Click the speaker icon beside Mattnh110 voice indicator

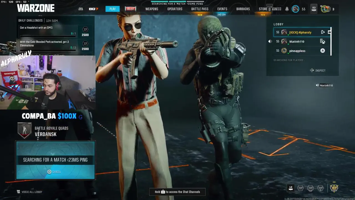317,85
